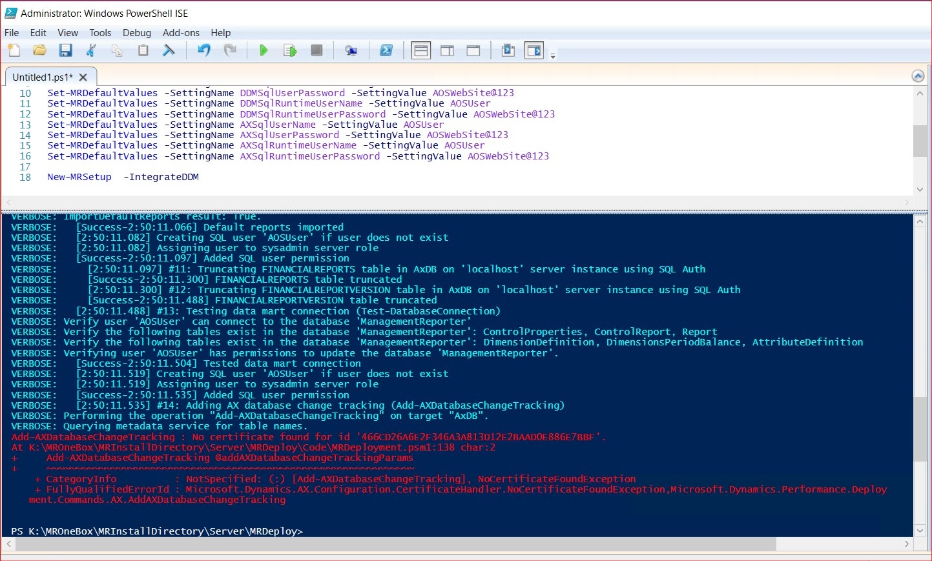
Task: Open the Add-ons menu
Action: (181, 33)
